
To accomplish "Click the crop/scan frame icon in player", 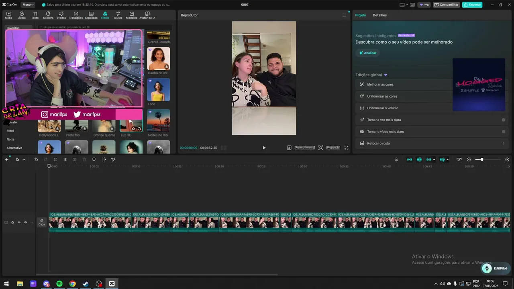I will (320, 148).
